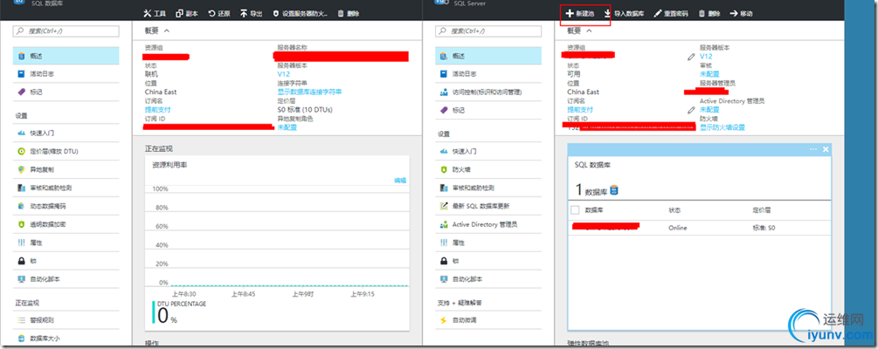Viewport: 878px width, 349px height.
Task: Open 自动化脚本 in SQL Server menu
Action: [488, 279]
